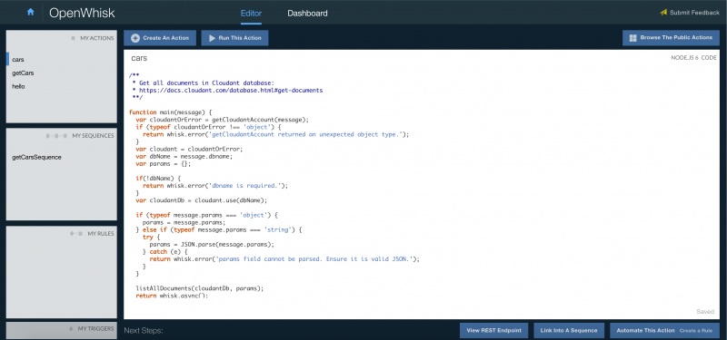Click the JSON.parse(message.params) line

[x=212, y=244]
